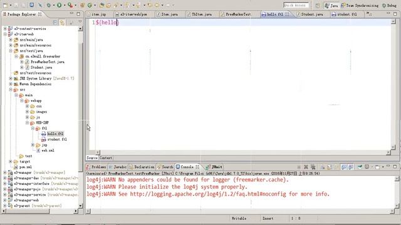Click the Forward navigation arrow icon

coord(168,5)
